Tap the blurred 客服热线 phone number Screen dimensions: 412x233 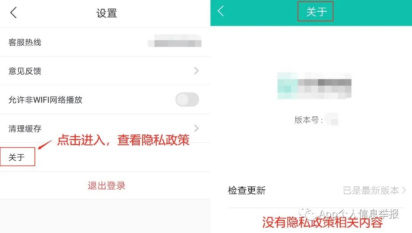pos(174,41)
